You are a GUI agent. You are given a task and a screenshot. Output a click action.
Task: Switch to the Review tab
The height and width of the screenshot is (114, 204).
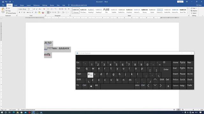[x=52, y=5]
